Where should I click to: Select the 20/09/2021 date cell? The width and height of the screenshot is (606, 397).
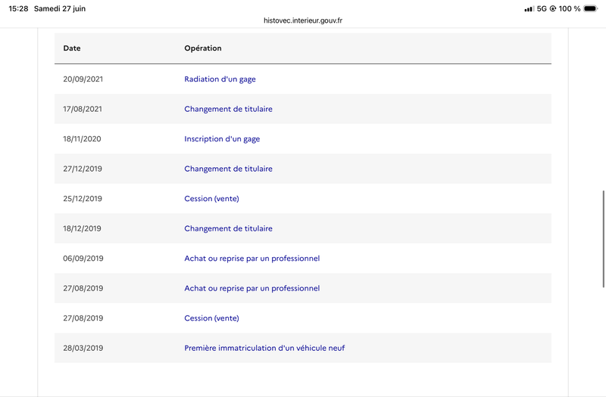tap(83, 79)
